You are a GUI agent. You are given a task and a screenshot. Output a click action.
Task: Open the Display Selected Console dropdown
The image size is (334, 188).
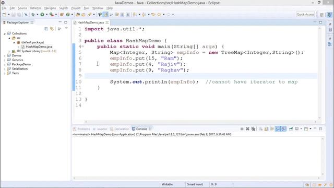(301, 129)
